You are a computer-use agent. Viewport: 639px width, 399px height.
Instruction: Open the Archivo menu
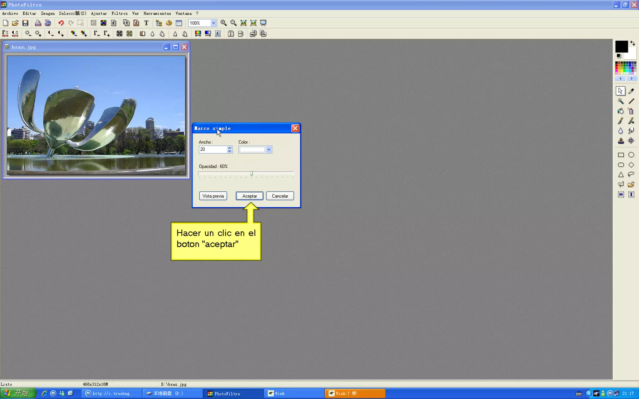tap(10, 13)
